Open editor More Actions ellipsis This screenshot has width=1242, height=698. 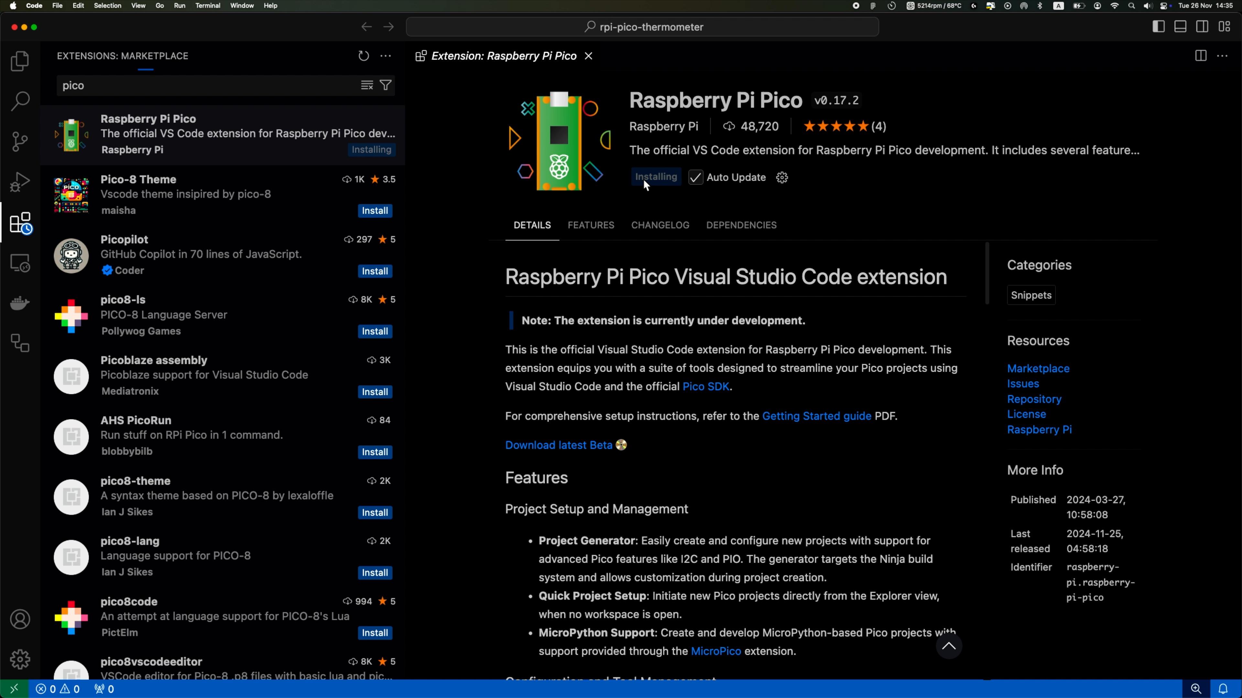point(1222,56)
